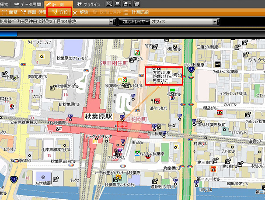Viewport: 265px width, 200px height.
Task: Expand the カレントレイヤー dropdown arrow
Action: point(215,21)
